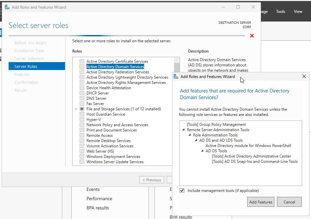Select [Tools] Group Policy Management item

pyautogui.click(x=216, y=125)
